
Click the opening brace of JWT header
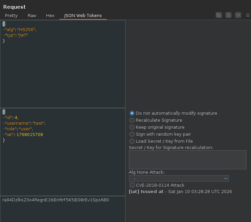click(x=4, y=24)
